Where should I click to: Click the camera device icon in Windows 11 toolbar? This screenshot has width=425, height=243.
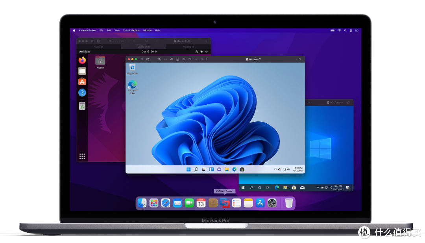click(x=190, y=59)
